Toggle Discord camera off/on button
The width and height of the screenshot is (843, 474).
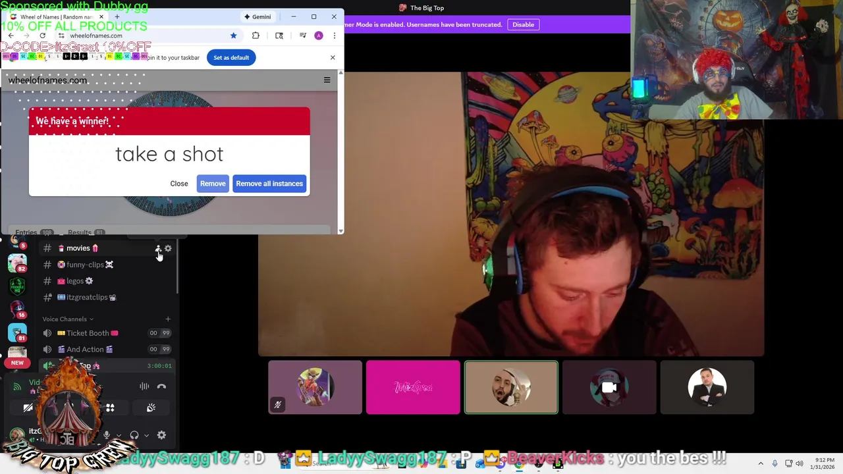click(x=28, y=408)
